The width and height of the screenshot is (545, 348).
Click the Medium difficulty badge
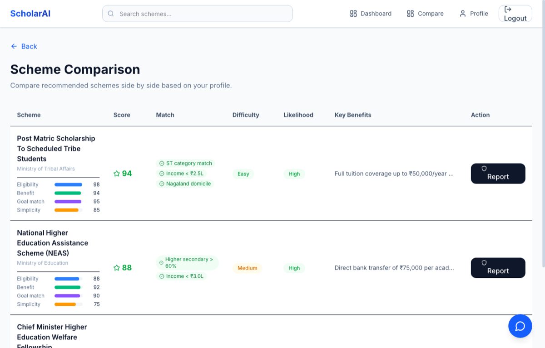tap(247, 268)
